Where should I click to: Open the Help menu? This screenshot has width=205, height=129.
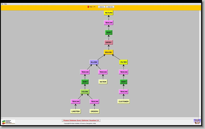[x=6, y=4]
